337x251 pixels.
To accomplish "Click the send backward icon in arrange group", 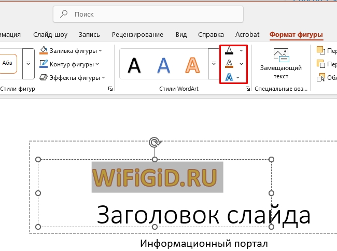I will 321,64.
